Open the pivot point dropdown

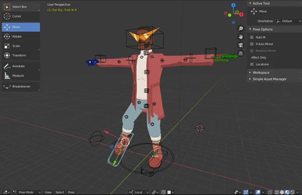[155, 192]
